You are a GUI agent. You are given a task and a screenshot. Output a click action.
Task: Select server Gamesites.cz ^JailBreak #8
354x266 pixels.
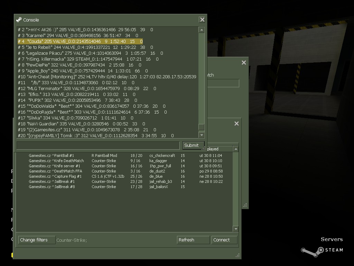pyautogui.click(x=124, y=187)
